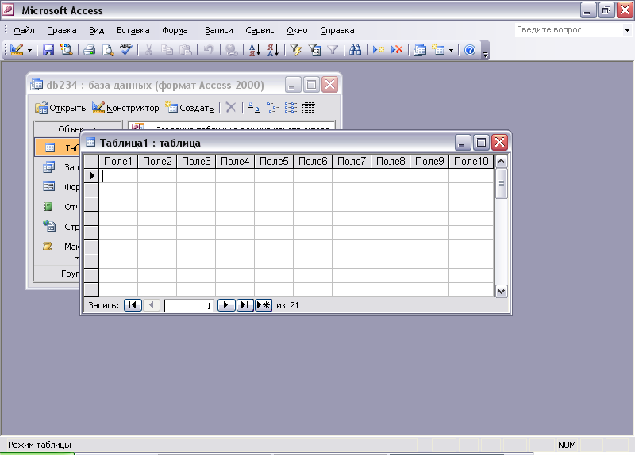
Task: Save the table with the floppy icon
Action: (x=48, y=50)
